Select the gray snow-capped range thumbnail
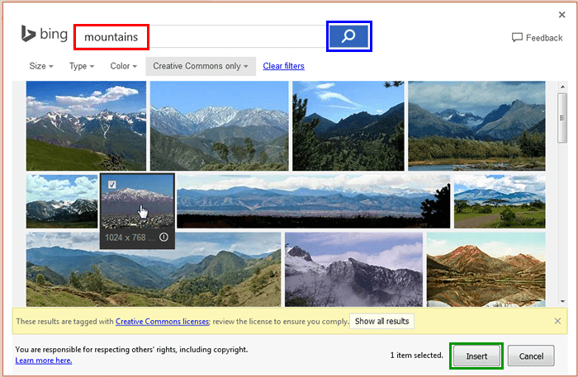 pos(220,126)
